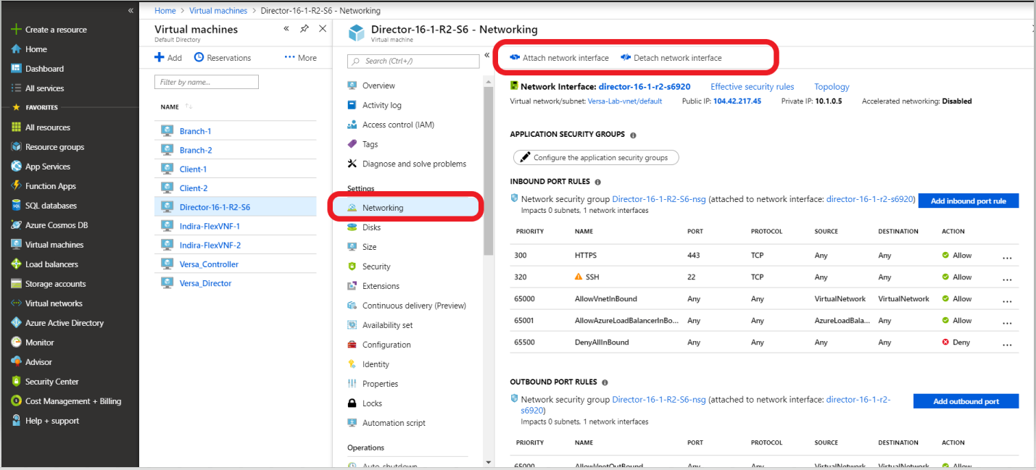This screenshot has height=470, width=1036.
Task: Open the Monitor gauge icon
Action: [16, 343]
